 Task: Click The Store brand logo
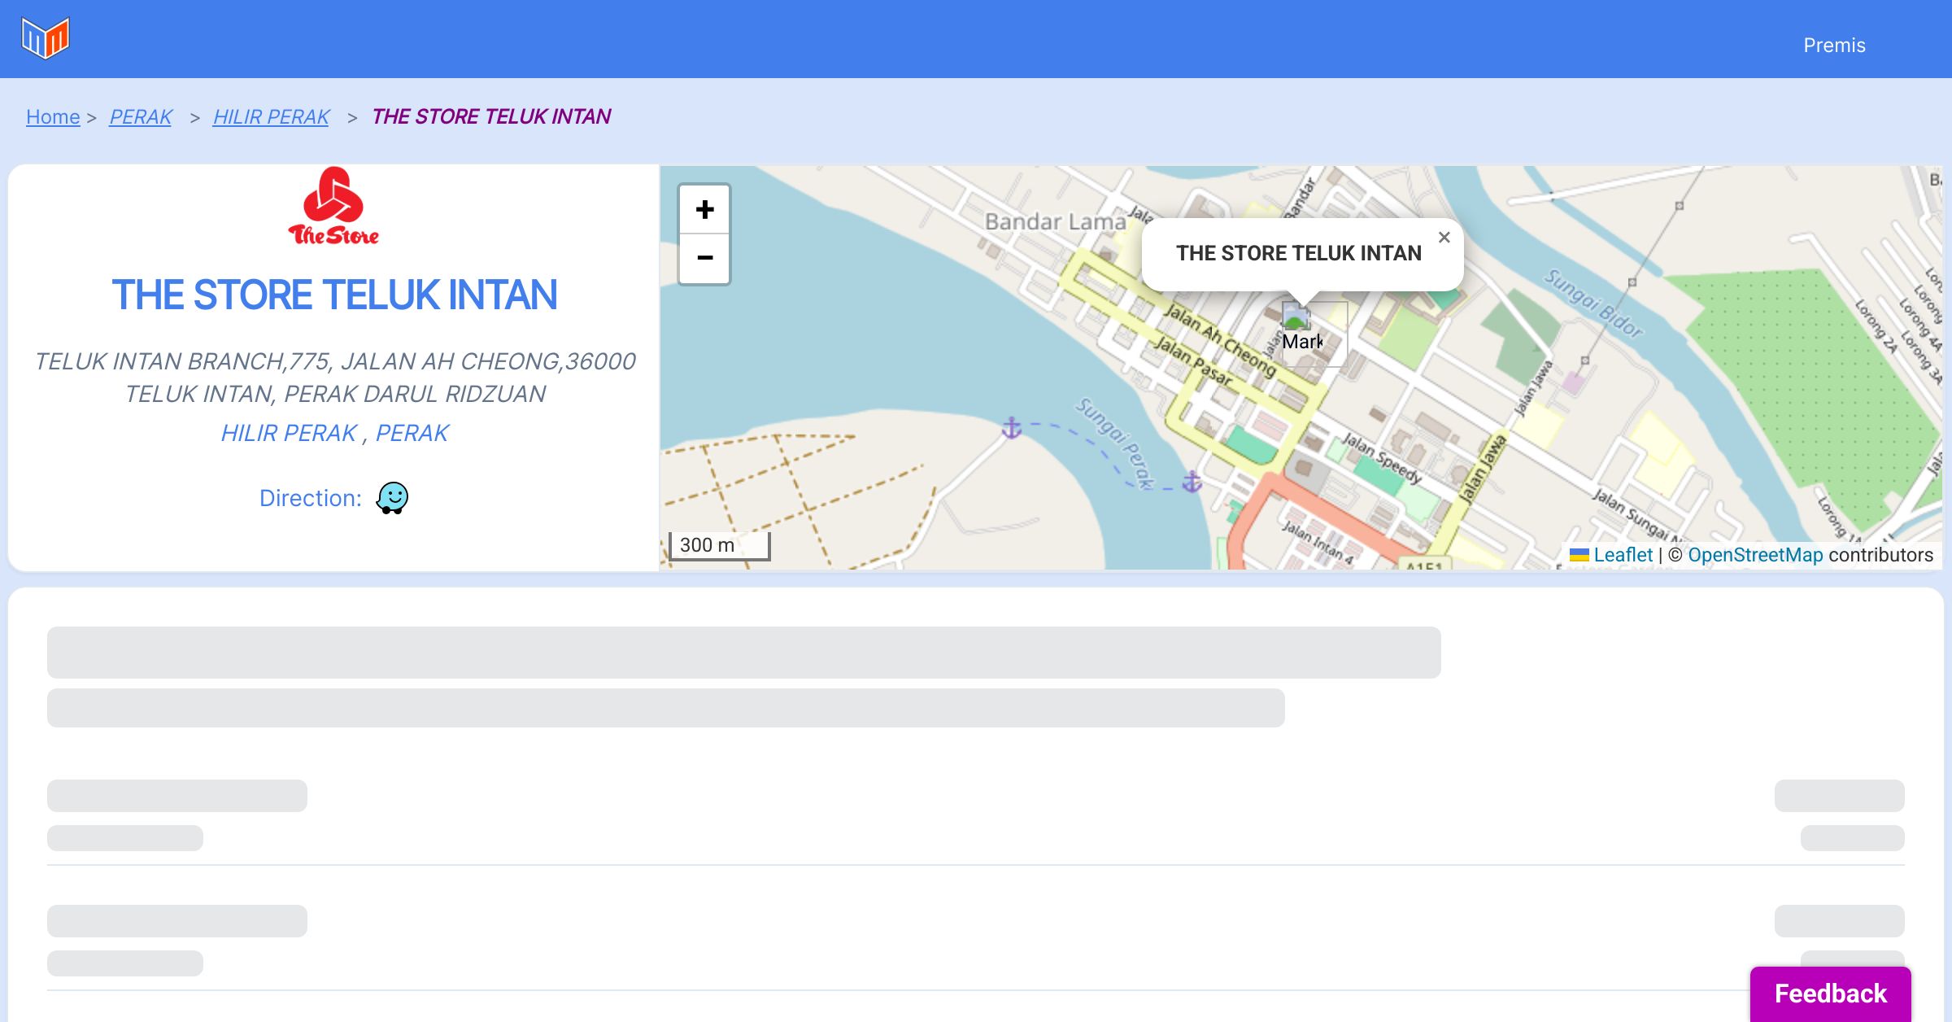[333, 207]
